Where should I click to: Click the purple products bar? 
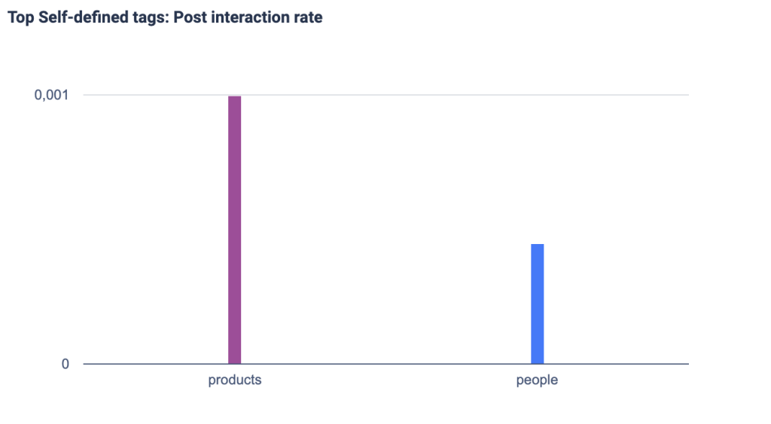point(235,230)
